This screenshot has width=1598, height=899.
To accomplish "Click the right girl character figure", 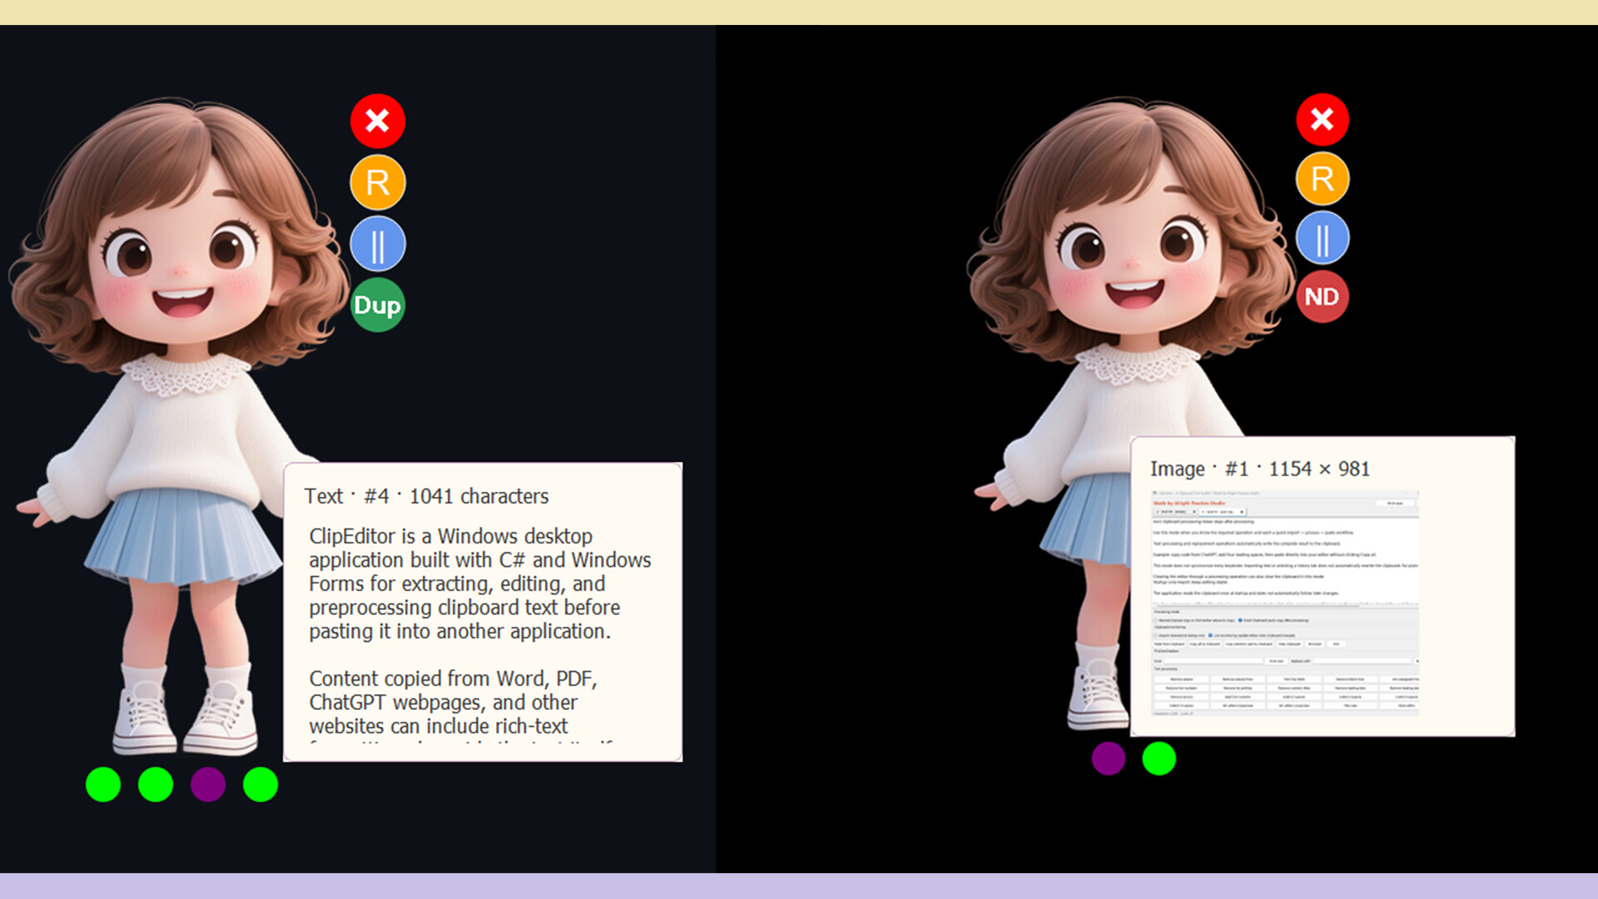I will (1132, 414).
